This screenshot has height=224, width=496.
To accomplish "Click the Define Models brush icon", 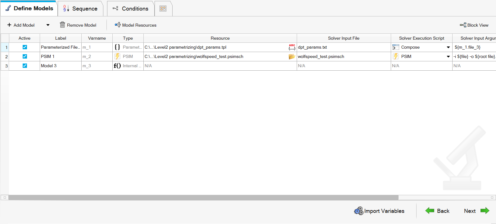I will point(8,8).
